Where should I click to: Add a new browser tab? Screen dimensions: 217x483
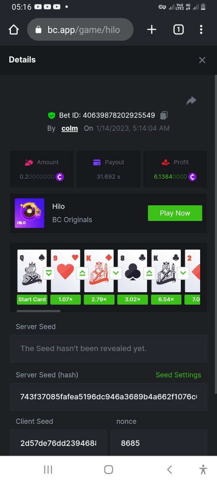tap(151, 29)
